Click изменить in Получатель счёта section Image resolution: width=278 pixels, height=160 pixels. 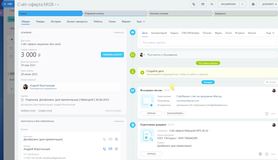pyautogui.click(x=119, y=121)
